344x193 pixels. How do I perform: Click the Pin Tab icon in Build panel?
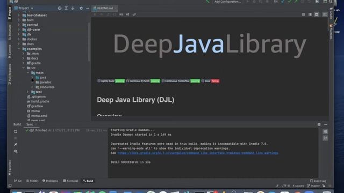coord(16,145)
